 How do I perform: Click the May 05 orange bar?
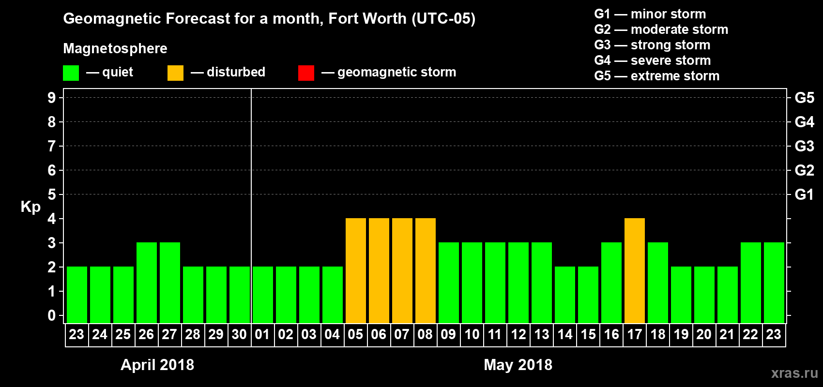[356, 270]
